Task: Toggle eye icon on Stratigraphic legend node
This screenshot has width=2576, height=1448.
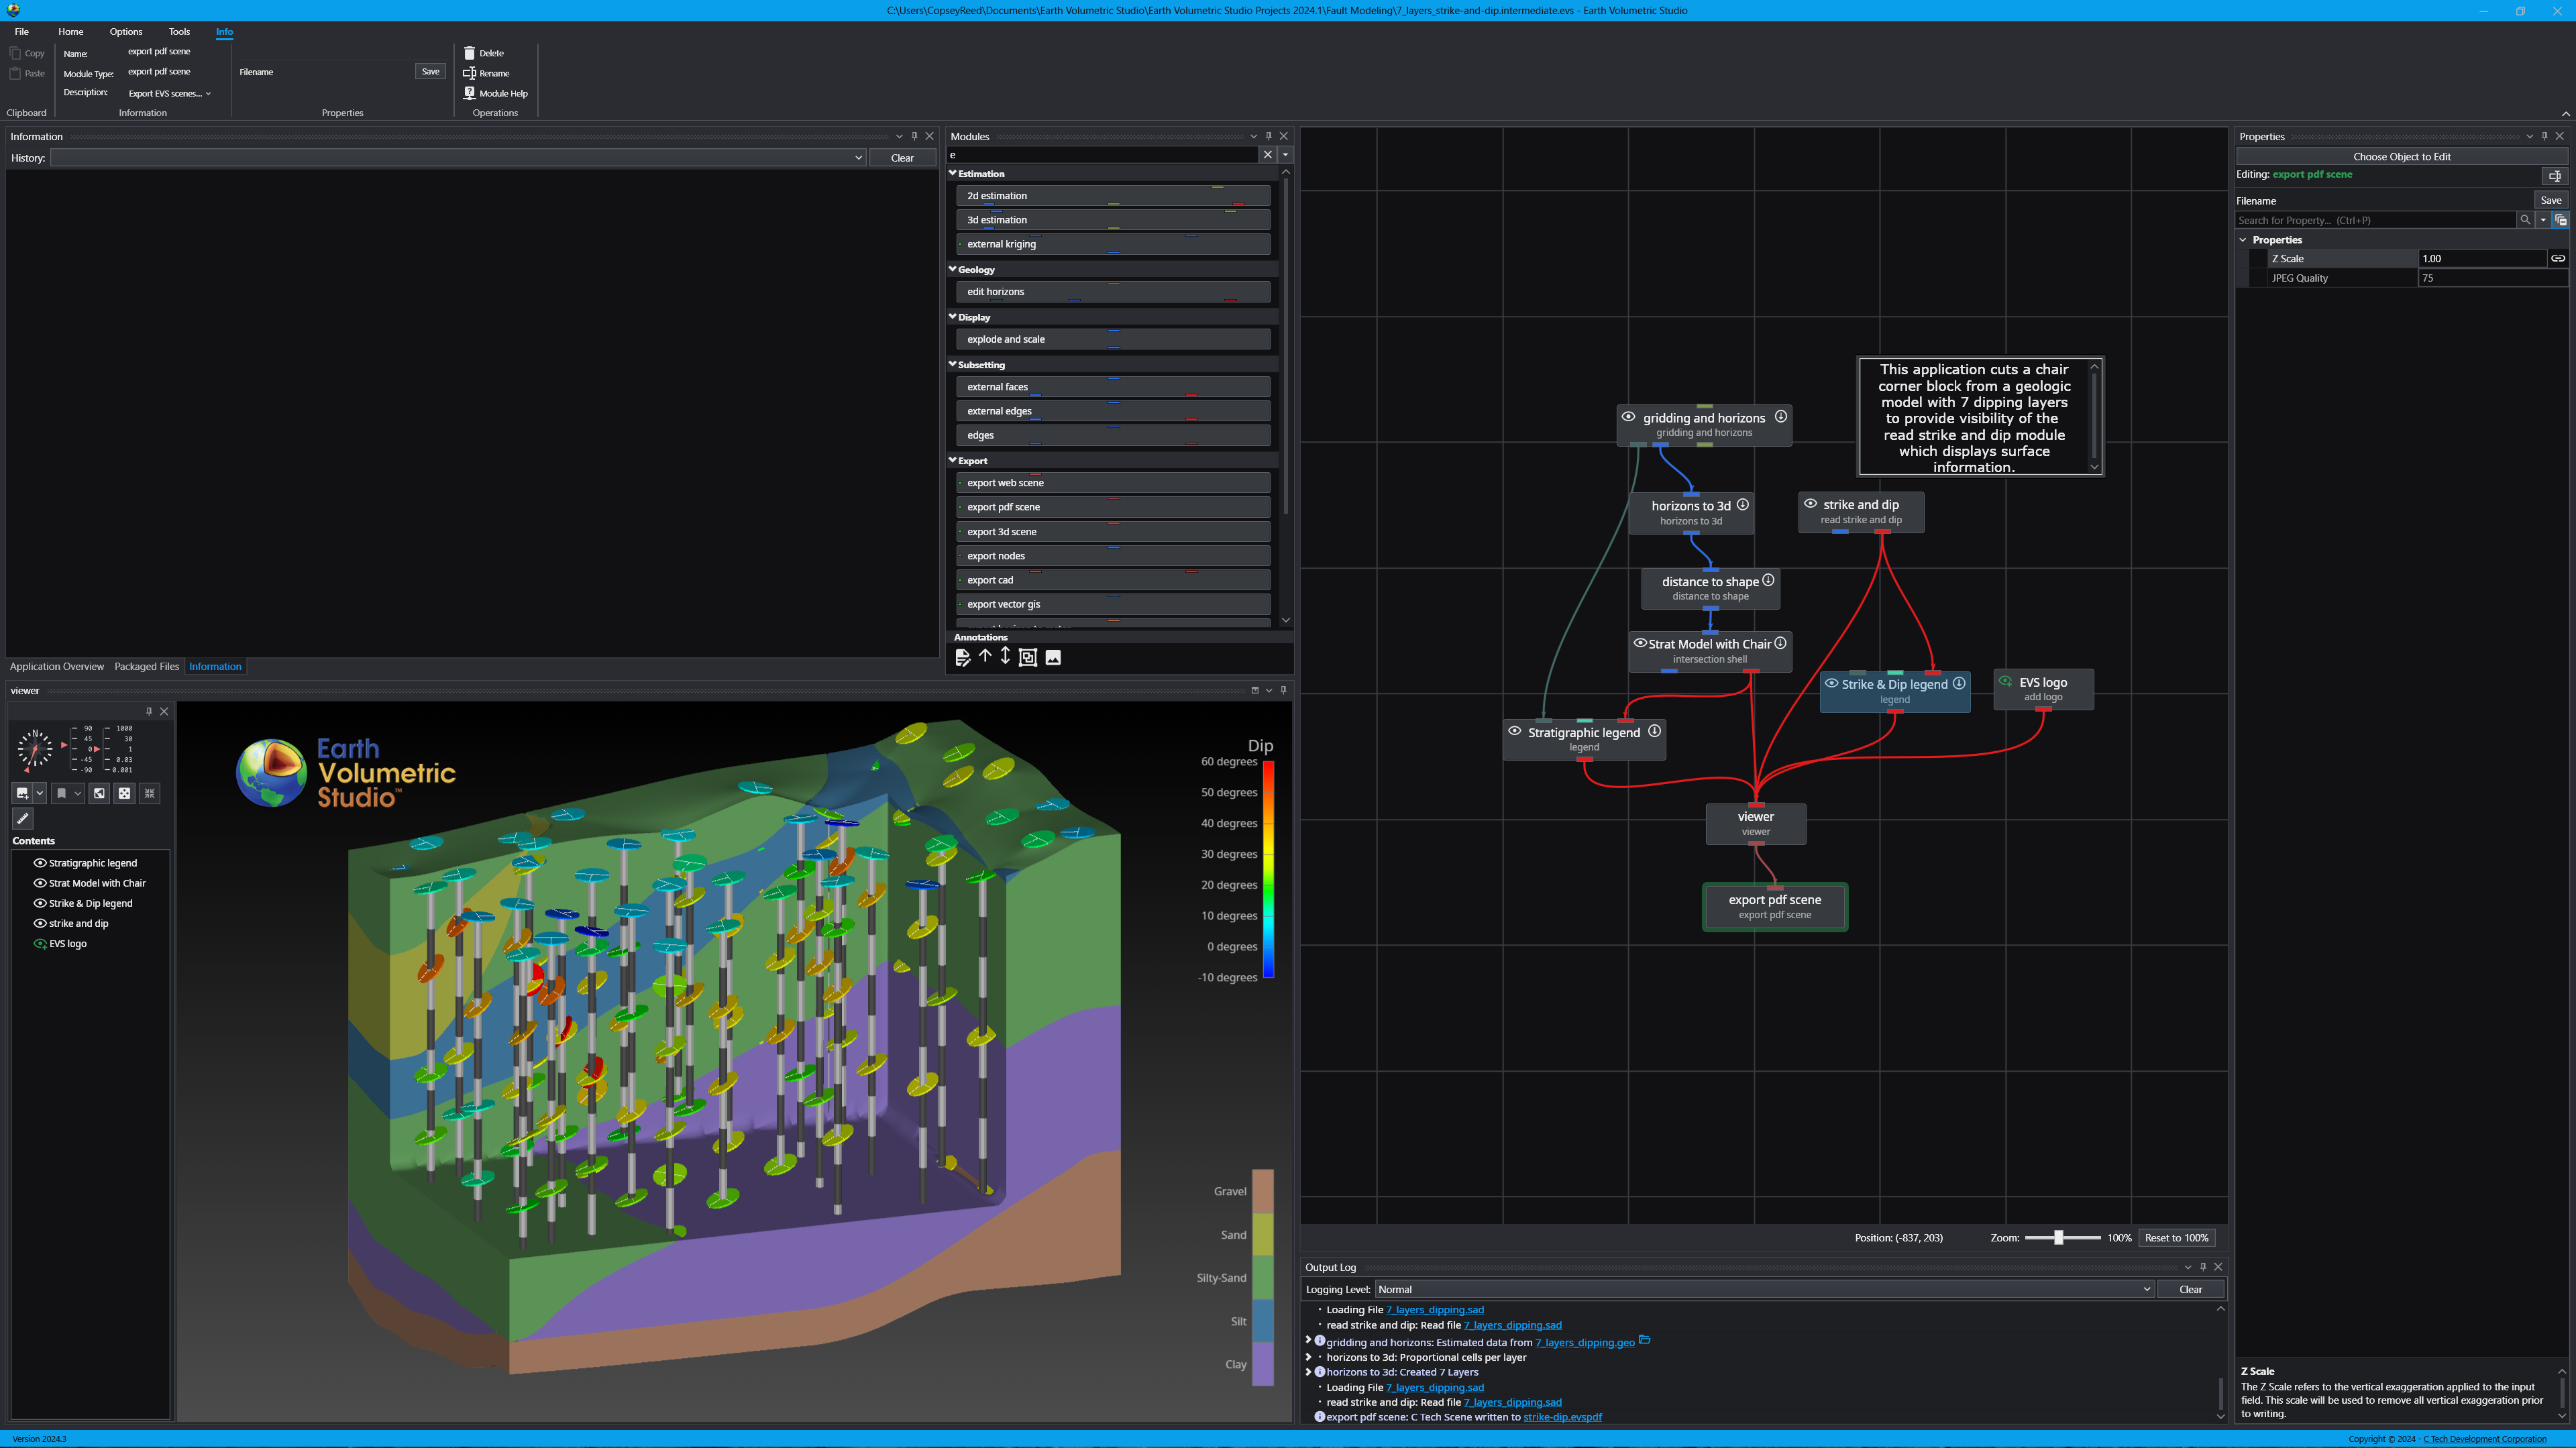Action: pos(1516,731)
